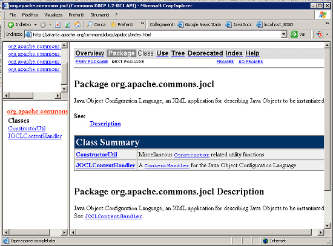Expand the toolbar overflow chevron next to Preferiti
This screenshot has width=333, height=246.
coord(142,24)
